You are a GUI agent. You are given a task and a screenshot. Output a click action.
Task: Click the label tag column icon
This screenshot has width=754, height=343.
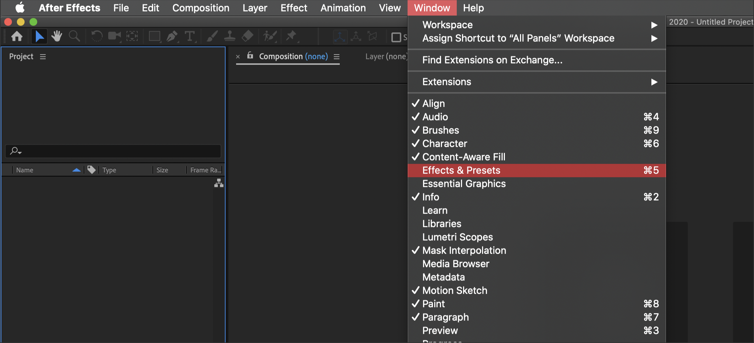click(x=91, y=170)
